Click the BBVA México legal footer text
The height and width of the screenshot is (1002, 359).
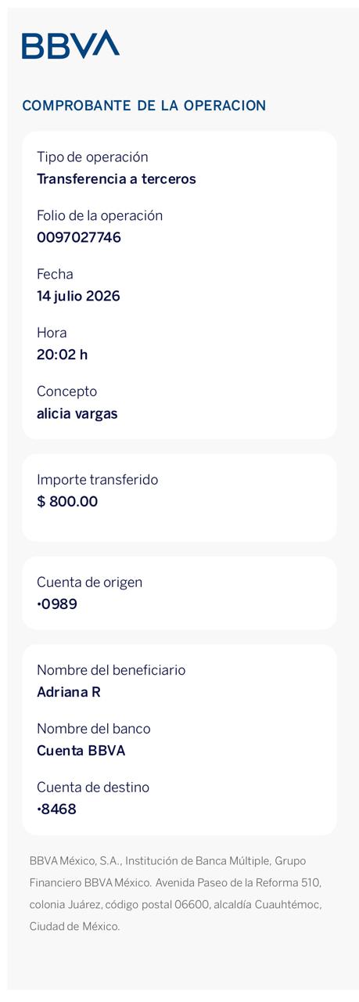(x=175, y=893)
